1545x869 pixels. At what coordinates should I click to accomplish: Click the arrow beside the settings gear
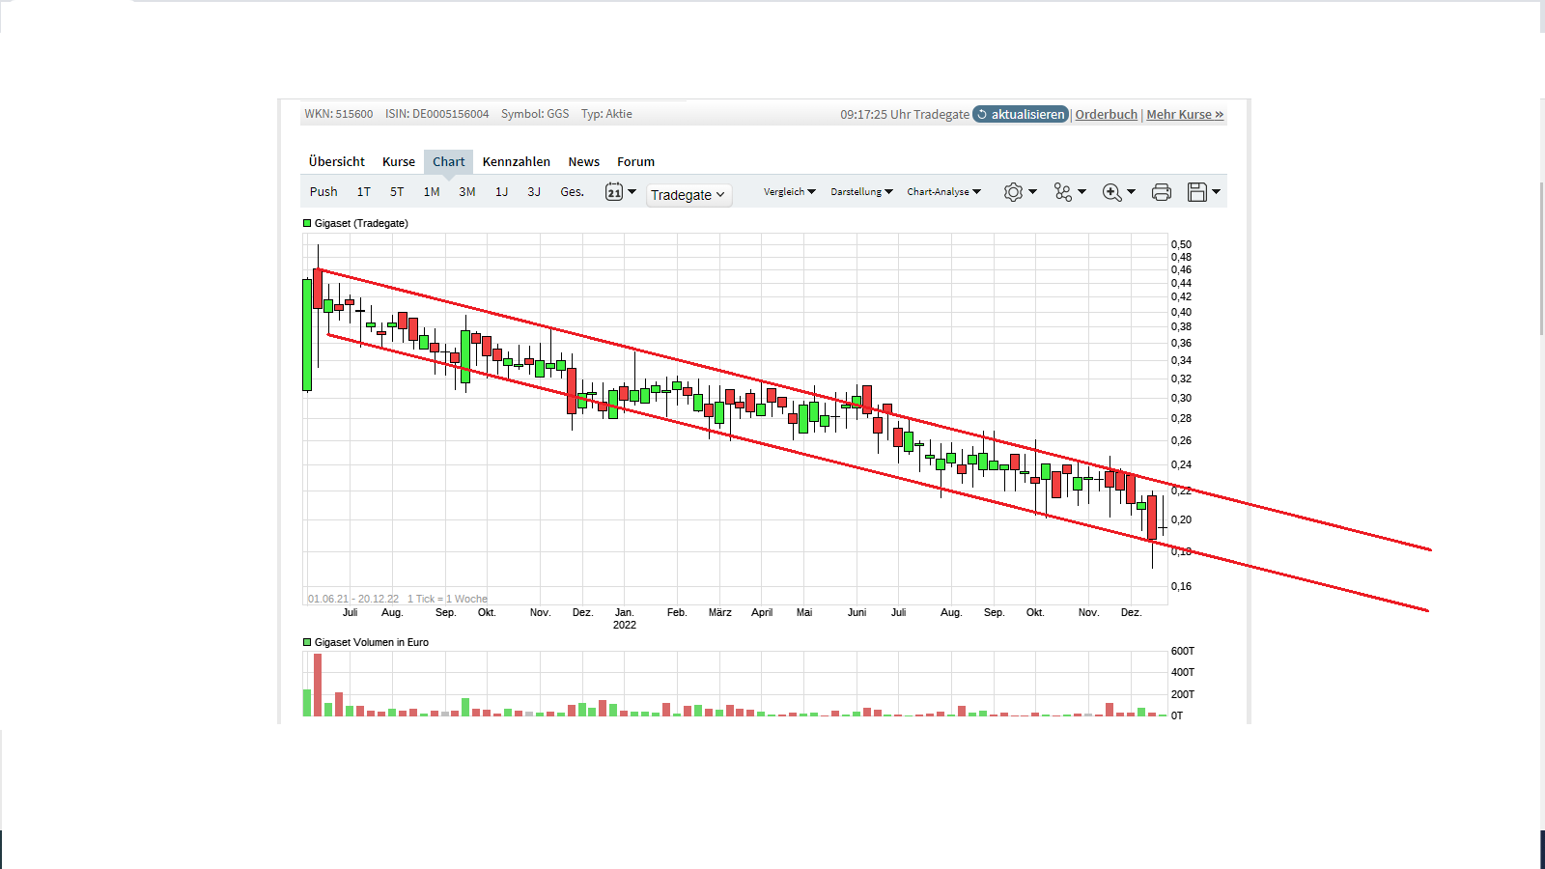(1033, 192)
